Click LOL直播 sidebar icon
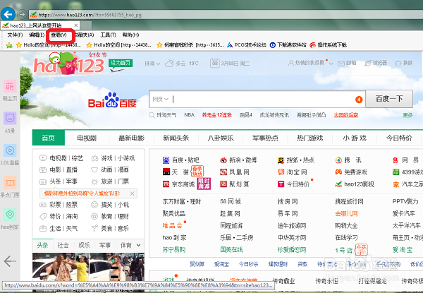Screen dimensions: 423x293 10,150
